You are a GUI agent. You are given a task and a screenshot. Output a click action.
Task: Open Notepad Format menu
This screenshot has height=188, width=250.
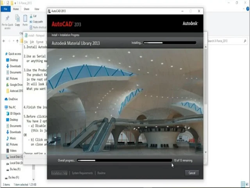tap(40, 42)
